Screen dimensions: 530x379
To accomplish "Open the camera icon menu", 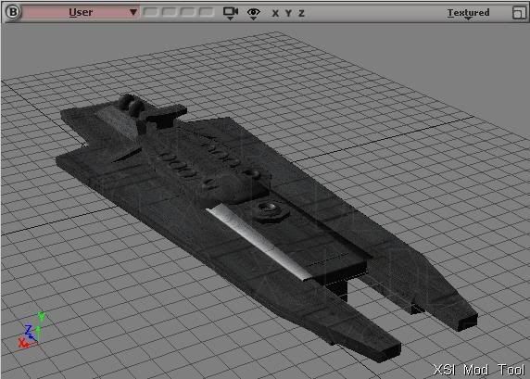I will pos(231,13).
